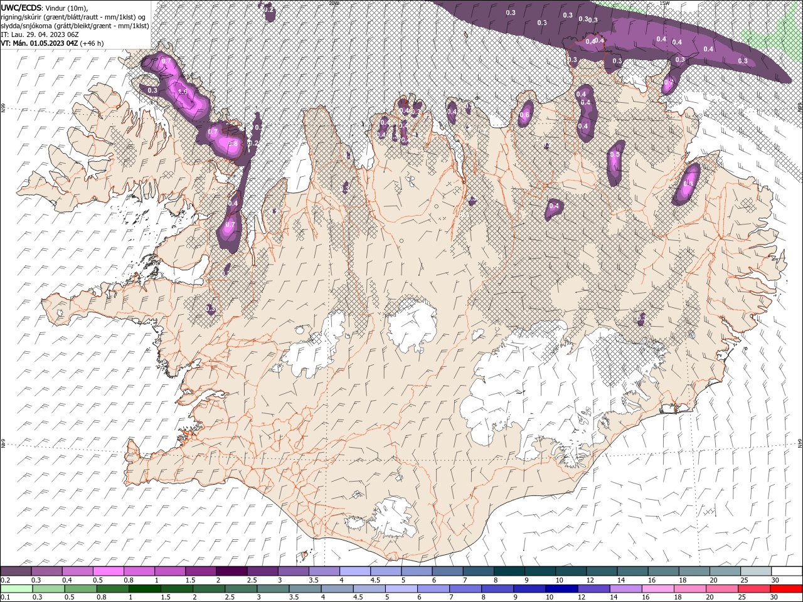The height and width of the screenshot is (602, 803).
Task: Click the violet bottom legend swatch labeled 12
Action: [593, 589]
